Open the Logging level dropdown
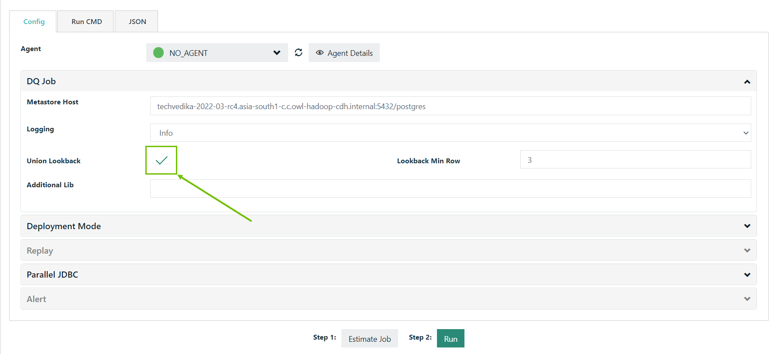Image resolution: width=777 pixels, height=354 pixels. [x=450, y=133]
